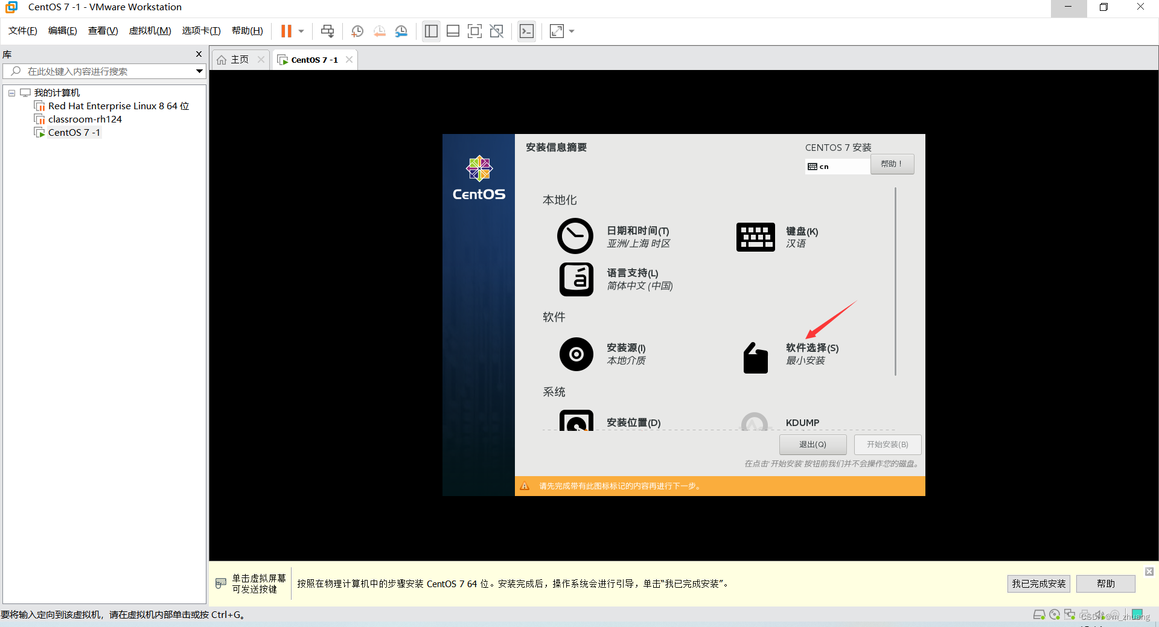Click the hard disk status icon
1159x627 pixels.
pyautogui.click(x=1039, y=615)
